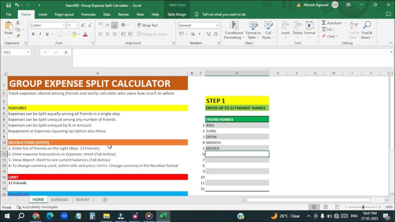Toggle Top Align vertical alignment
Screen dimensions: 395x222
click(100, 25)
